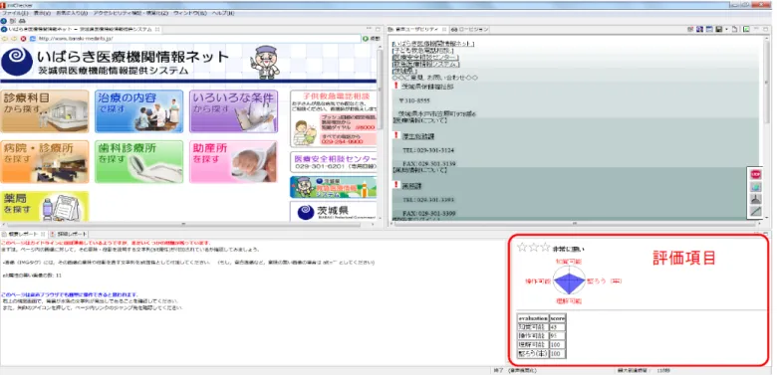Screen dimensions: 777x375
Task: Click the red STOP icon in side palette
Action: [755, 174]
